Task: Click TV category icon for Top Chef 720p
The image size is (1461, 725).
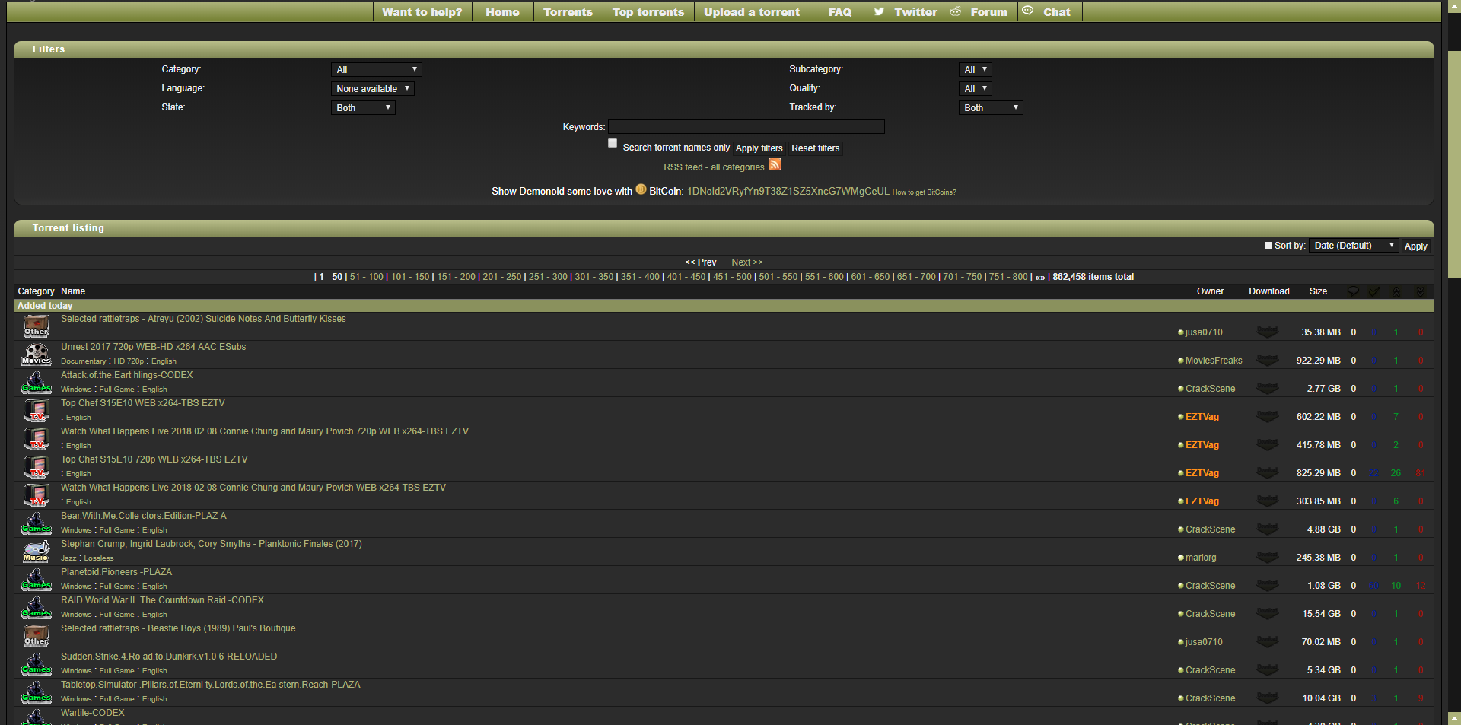Action: (x=36, y=467)
